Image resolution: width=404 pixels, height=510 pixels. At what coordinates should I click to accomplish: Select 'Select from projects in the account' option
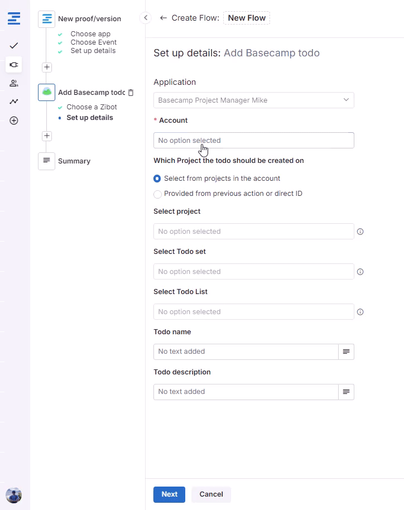tap(157, 179)
